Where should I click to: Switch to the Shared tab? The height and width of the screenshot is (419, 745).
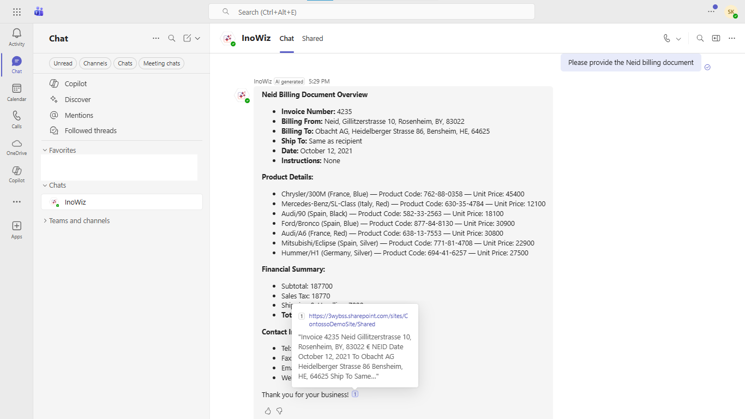313,38
